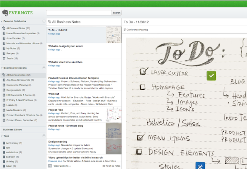This screenshot has height=169, width=247.
Task: Click the Search button
Action: click(117, 13)
